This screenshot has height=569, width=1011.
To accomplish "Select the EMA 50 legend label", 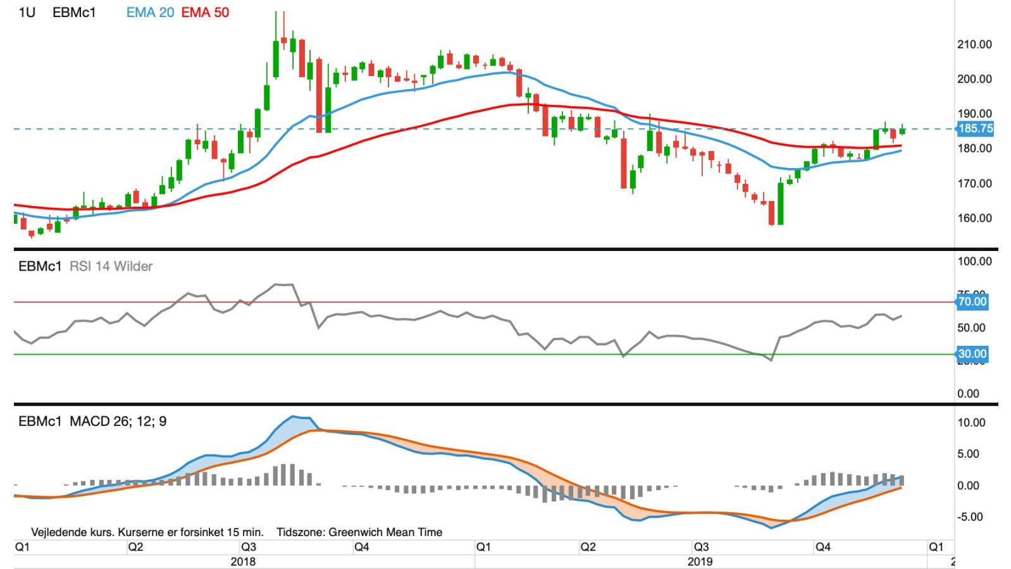I will (x=205, y=12).
